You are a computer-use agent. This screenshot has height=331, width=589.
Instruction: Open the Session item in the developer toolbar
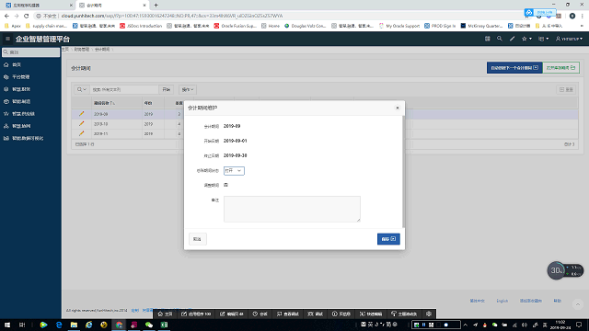pos(260,314)
